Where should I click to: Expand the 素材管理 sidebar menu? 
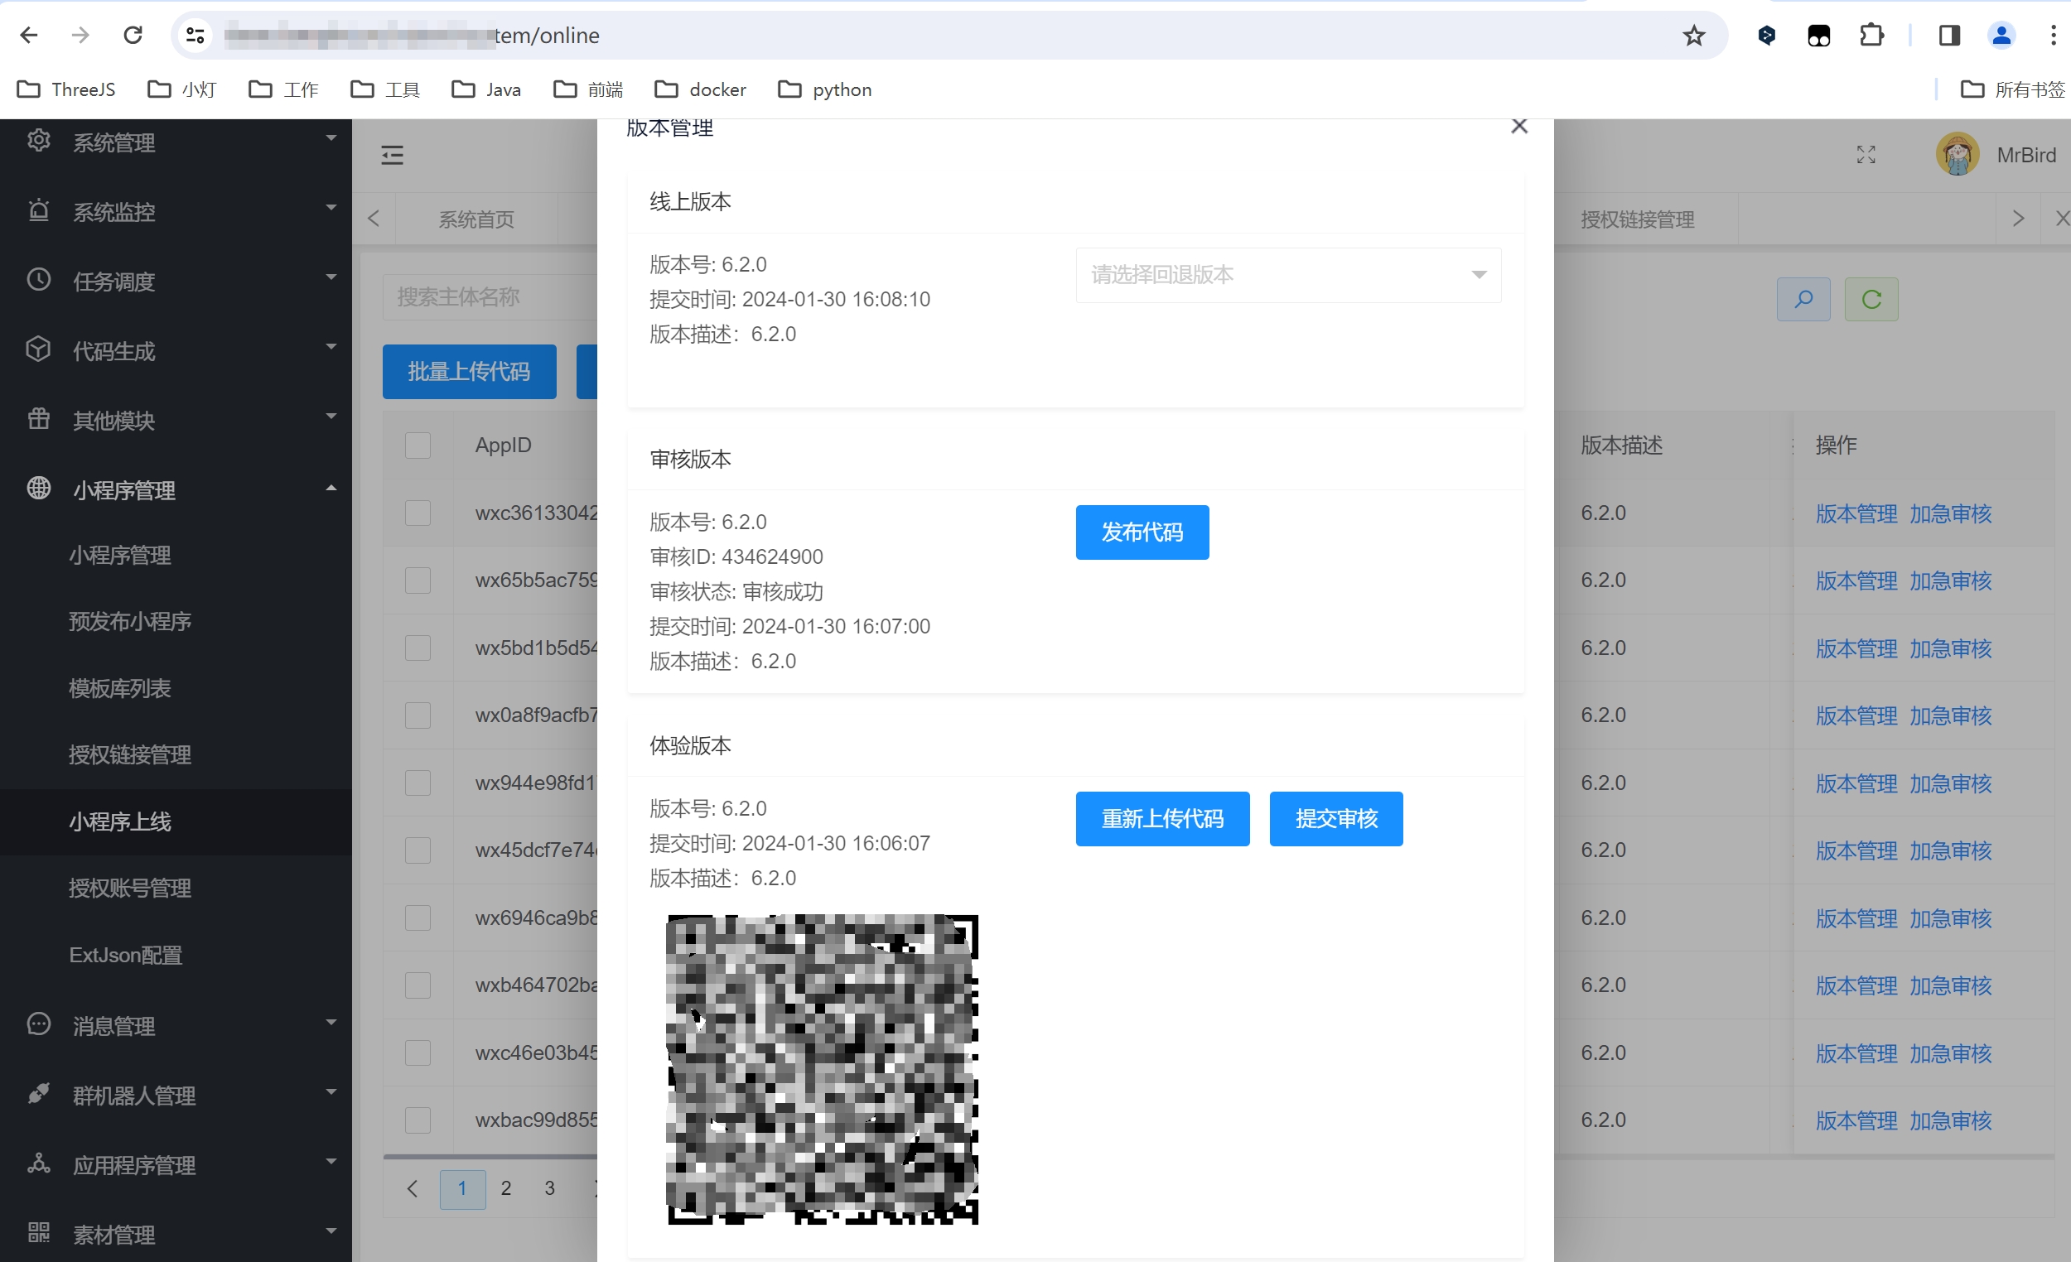[x=176, y=1234]
